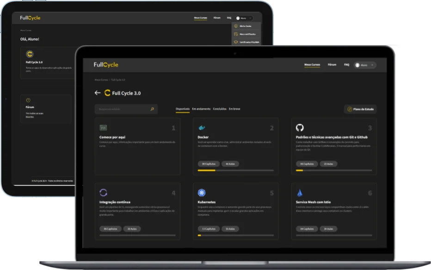Open the Integração contínua module title

115,202
